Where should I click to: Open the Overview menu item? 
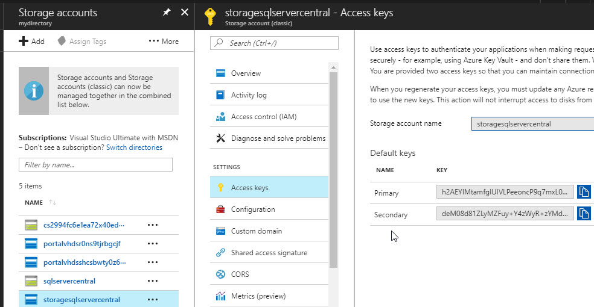[246, 73]
